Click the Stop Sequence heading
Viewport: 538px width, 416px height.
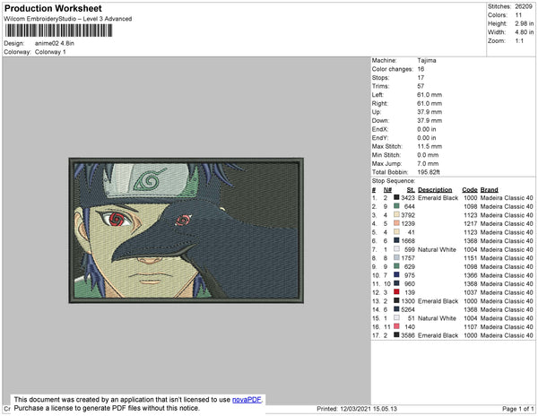tap(396, 180)
